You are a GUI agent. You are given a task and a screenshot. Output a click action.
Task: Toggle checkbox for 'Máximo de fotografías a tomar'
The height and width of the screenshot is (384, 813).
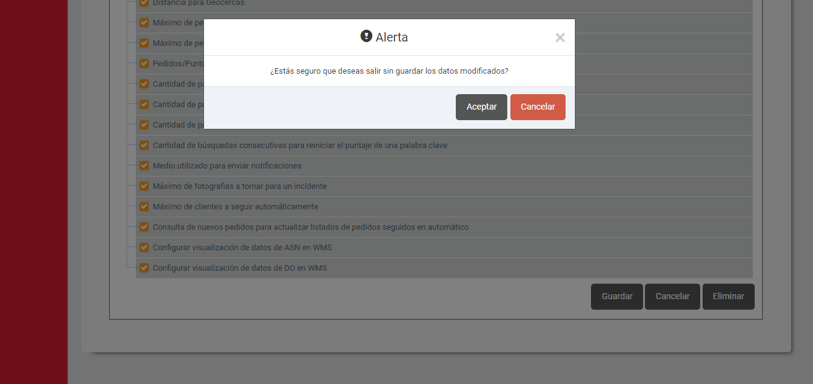[144, 186]
